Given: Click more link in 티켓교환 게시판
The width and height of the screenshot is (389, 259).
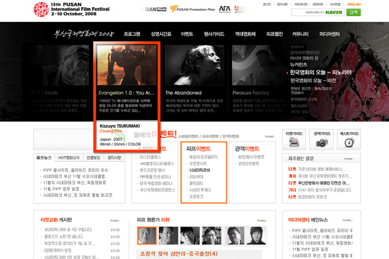Looking at the screenshot, I should click(115, 220).
